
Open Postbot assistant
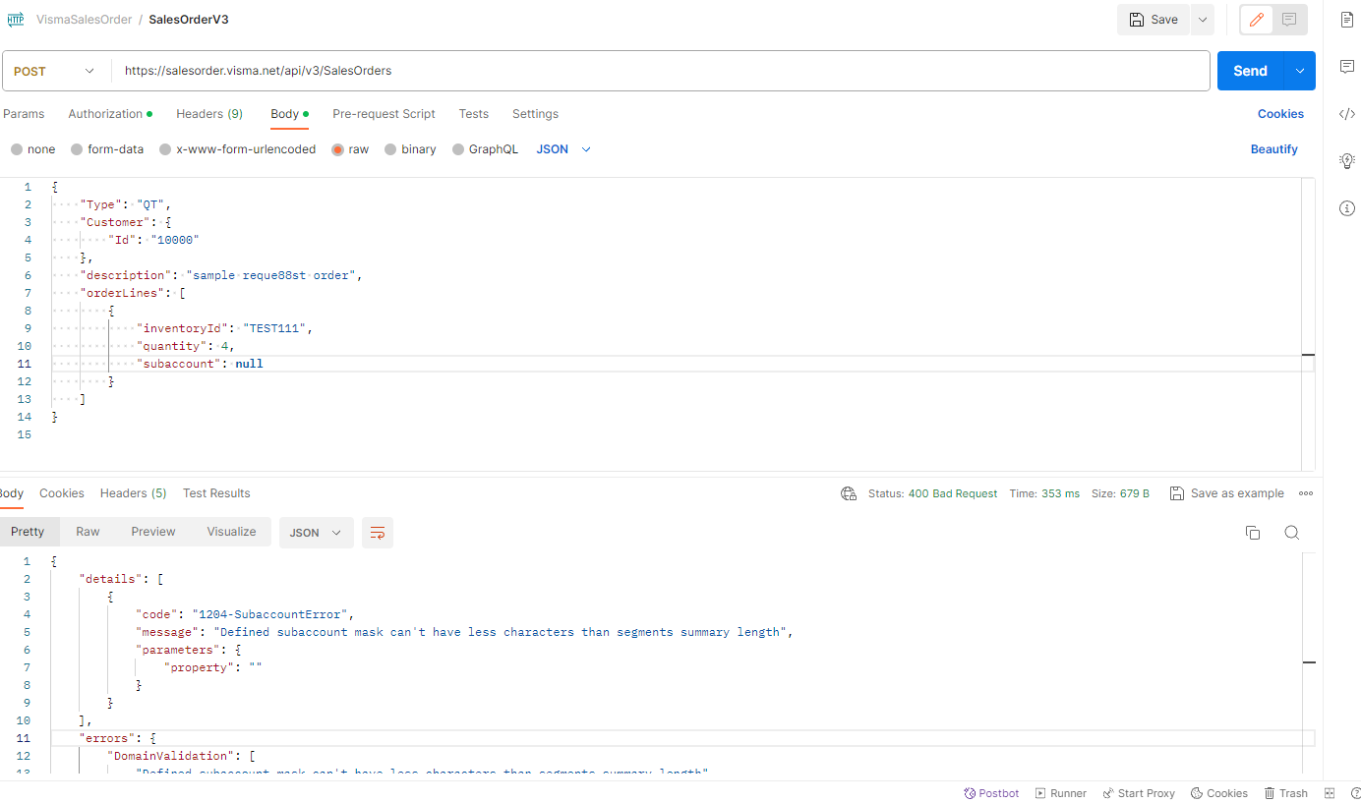click(991, 793)
